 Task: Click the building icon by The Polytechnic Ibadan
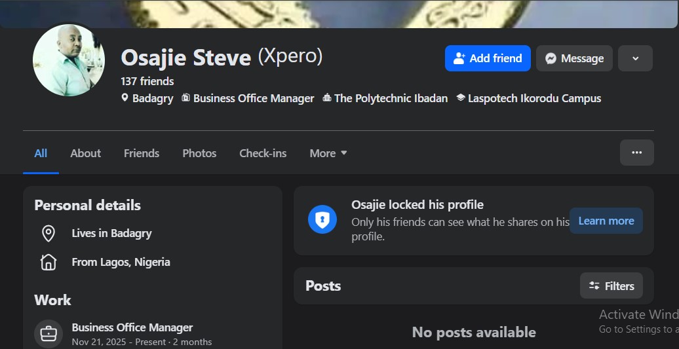[327, 98]
